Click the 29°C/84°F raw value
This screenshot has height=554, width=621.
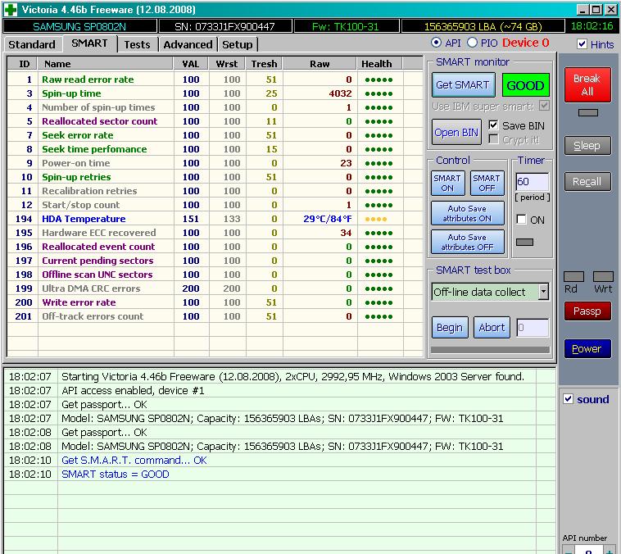(x=328, y=219)
